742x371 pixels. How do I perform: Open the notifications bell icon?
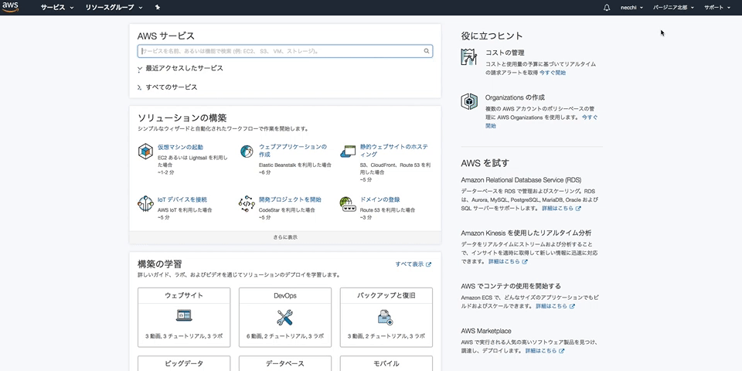pyautogui.click(x=607, y=8)
